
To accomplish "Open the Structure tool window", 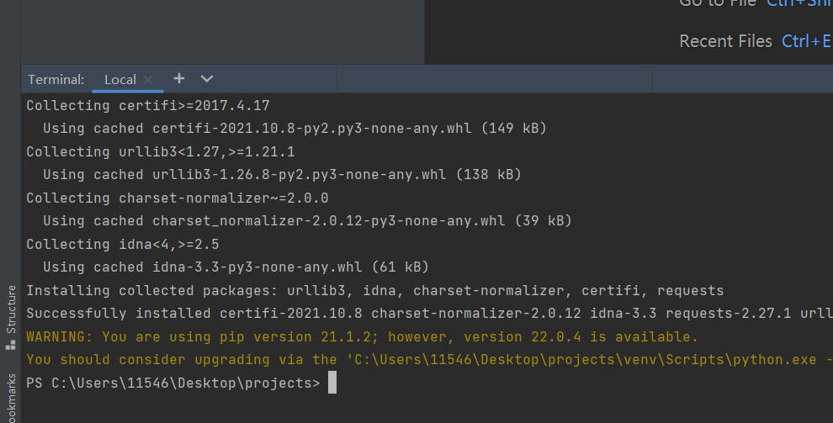I will coord(11,317).
